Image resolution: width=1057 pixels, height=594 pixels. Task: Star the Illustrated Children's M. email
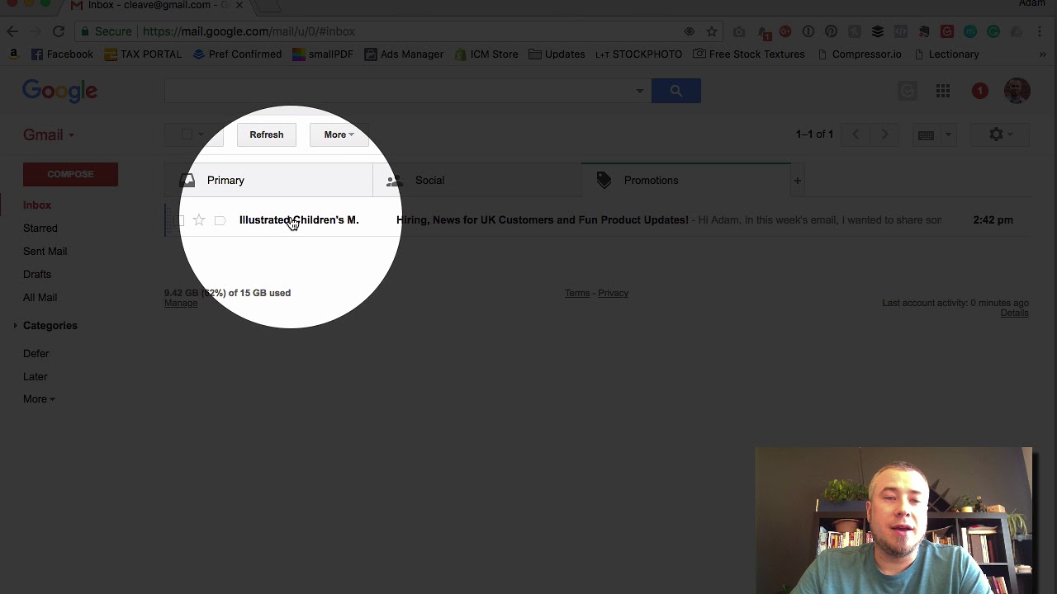tap(199, 220)
